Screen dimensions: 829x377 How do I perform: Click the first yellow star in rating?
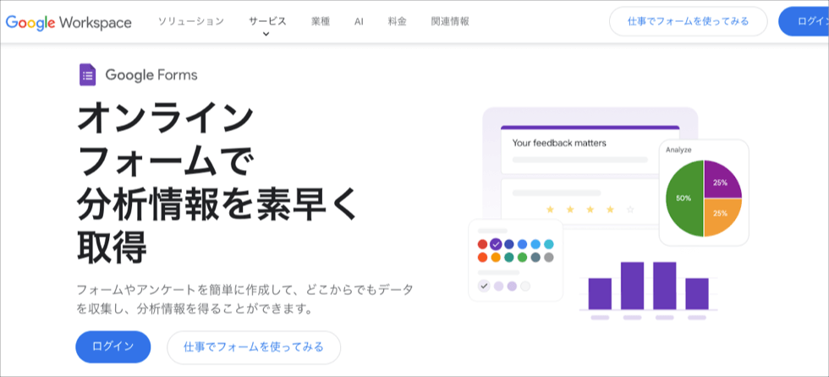(550, 210)
